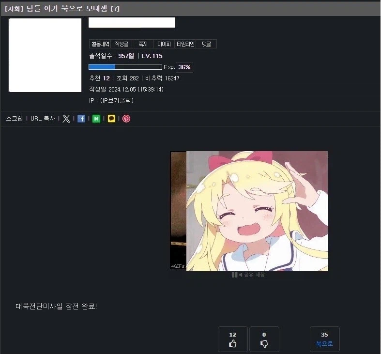The height and width of the screenshot is (354, 381).
Task: Click the 공유 link under the GIF
Action: 248,275
